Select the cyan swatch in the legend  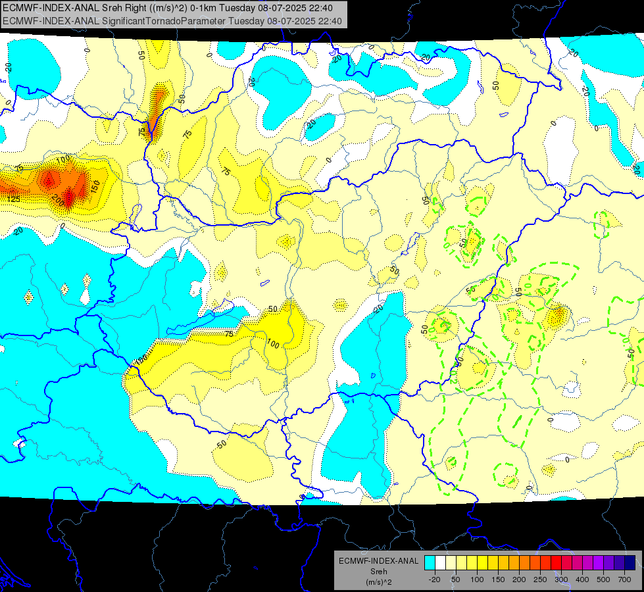click(x=430, y=563)
